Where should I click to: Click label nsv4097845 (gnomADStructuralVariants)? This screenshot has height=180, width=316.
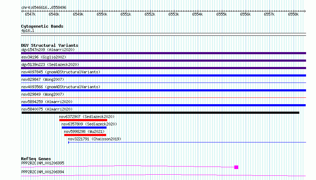(61, 72)
